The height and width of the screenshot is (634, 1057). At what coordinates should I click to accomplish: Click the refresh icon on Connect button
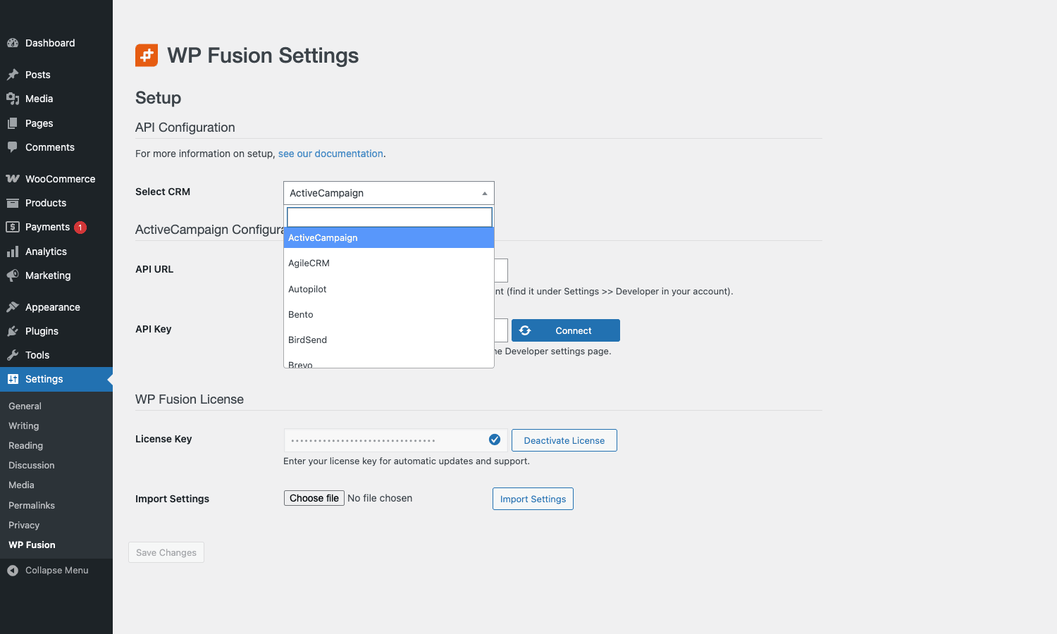click(x=525, y=330)
